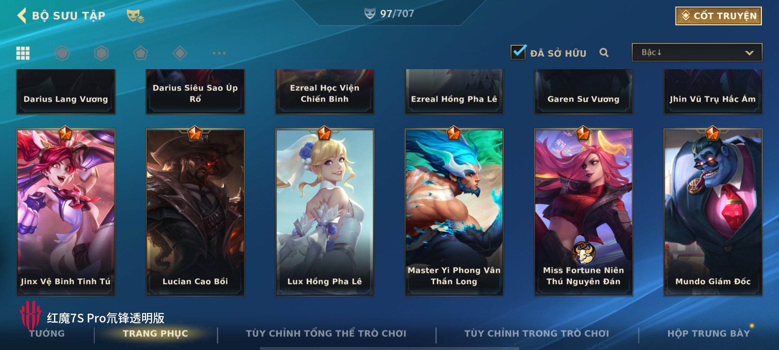Select Mundo Giám Đốc skin card
The image size is (779, 350).
pyautogui.click(x=713, y=212)
